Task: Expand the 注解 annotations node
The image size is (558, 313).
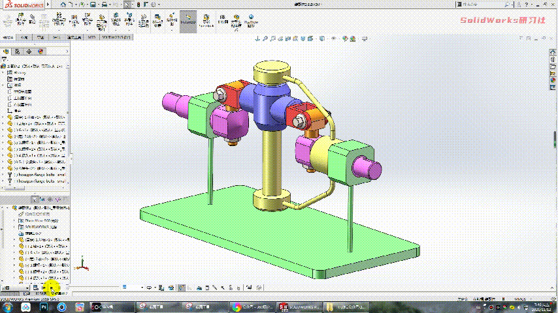Action: coord(3,85)
